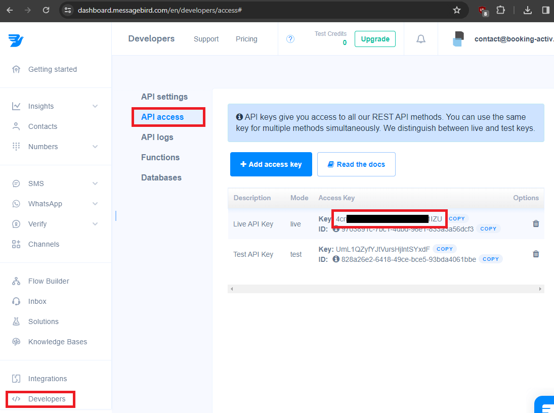Copy the Live API Key value
Screen dimensions: 554x413
(x=457, y=218)
